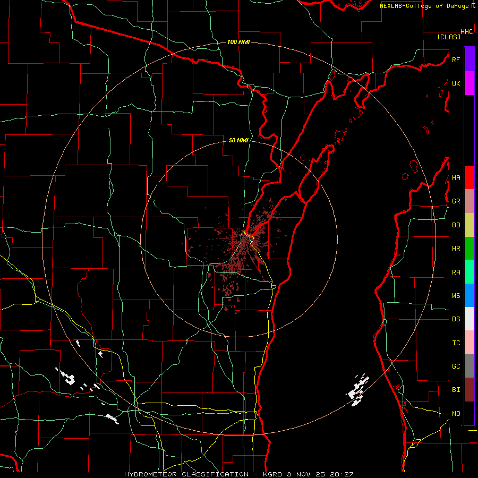The width and height of the screenshot is (478, 478).
Task: Select the "IC" legend label
Action: click(x=456, y=343)
